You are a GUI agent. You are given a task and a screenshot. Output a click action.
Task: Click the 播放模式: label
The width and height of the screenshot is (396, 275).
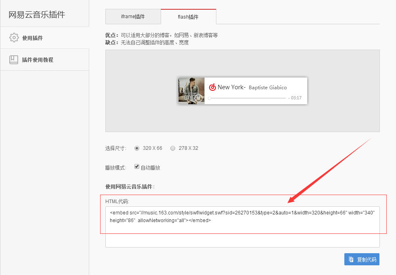116,168
